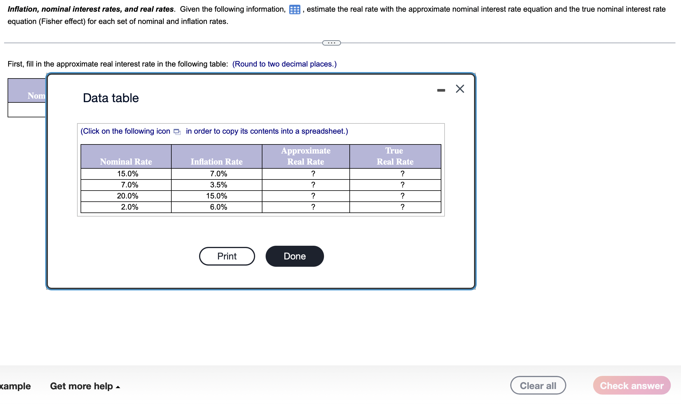Select the 3.5% inflation rate cell

point(218,185)
